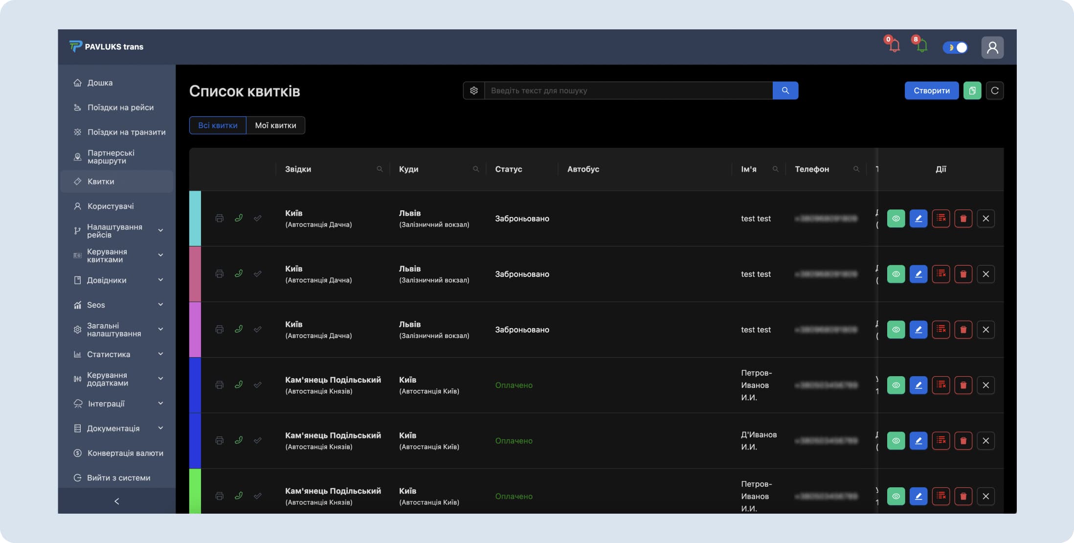
Task: Click the print icon in first ticket row
Action: pos(220,218)
